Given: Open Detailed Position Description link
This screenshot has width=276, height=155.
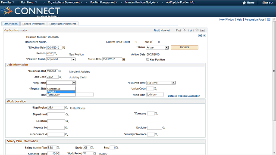Looking at the screenshot, I should pyautogui.click(x=184, y=96).
